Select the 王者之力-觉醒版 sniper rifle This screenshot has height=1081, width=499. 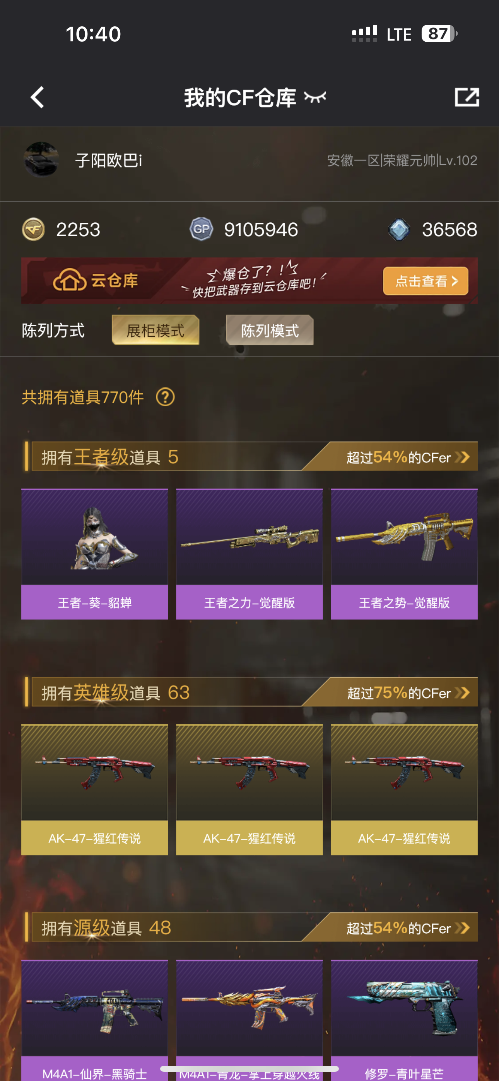(x=249, y=554)
